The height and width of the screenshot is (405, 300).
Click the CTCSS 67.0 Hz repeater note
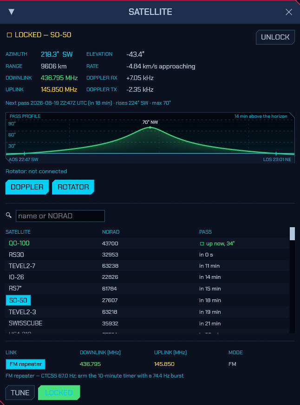click(95, 376)
